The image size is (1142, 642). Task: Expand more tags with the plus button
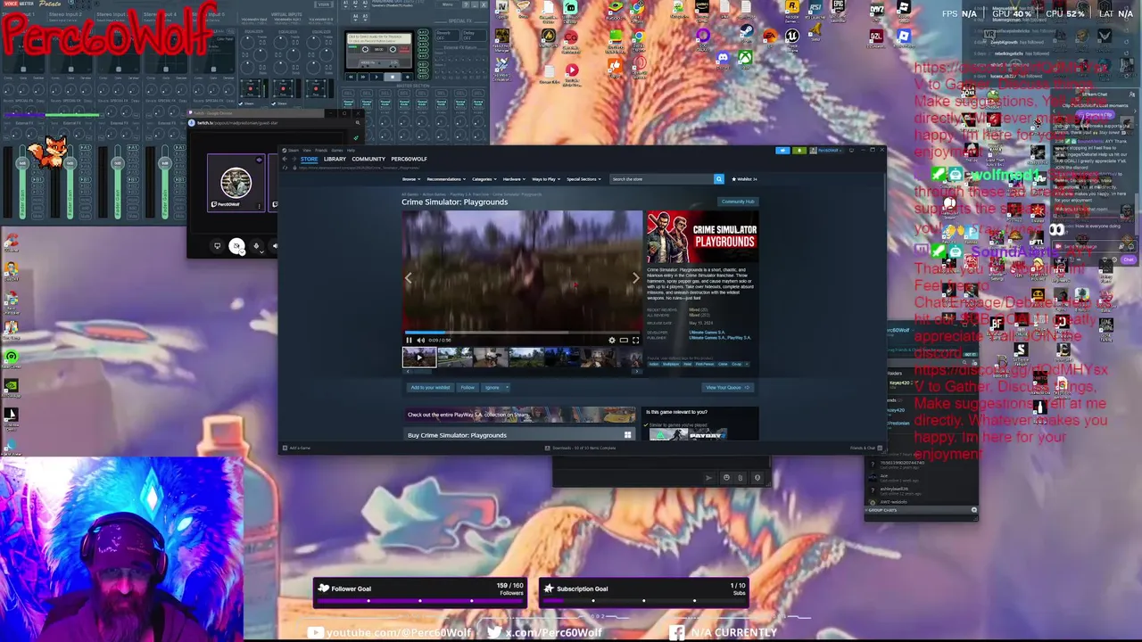coord(747,364)
